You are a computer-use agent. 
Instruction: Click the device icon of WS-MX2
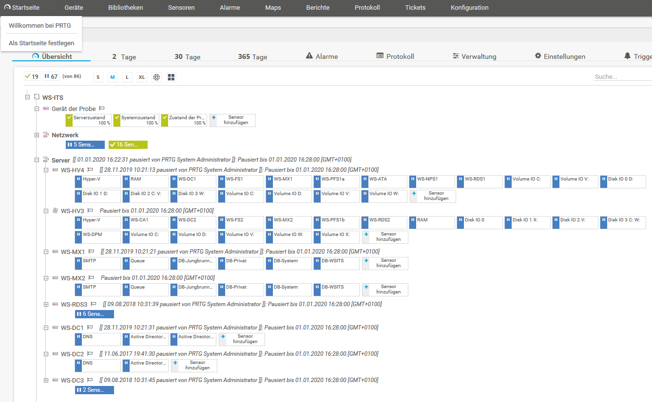tap(55, 278)
